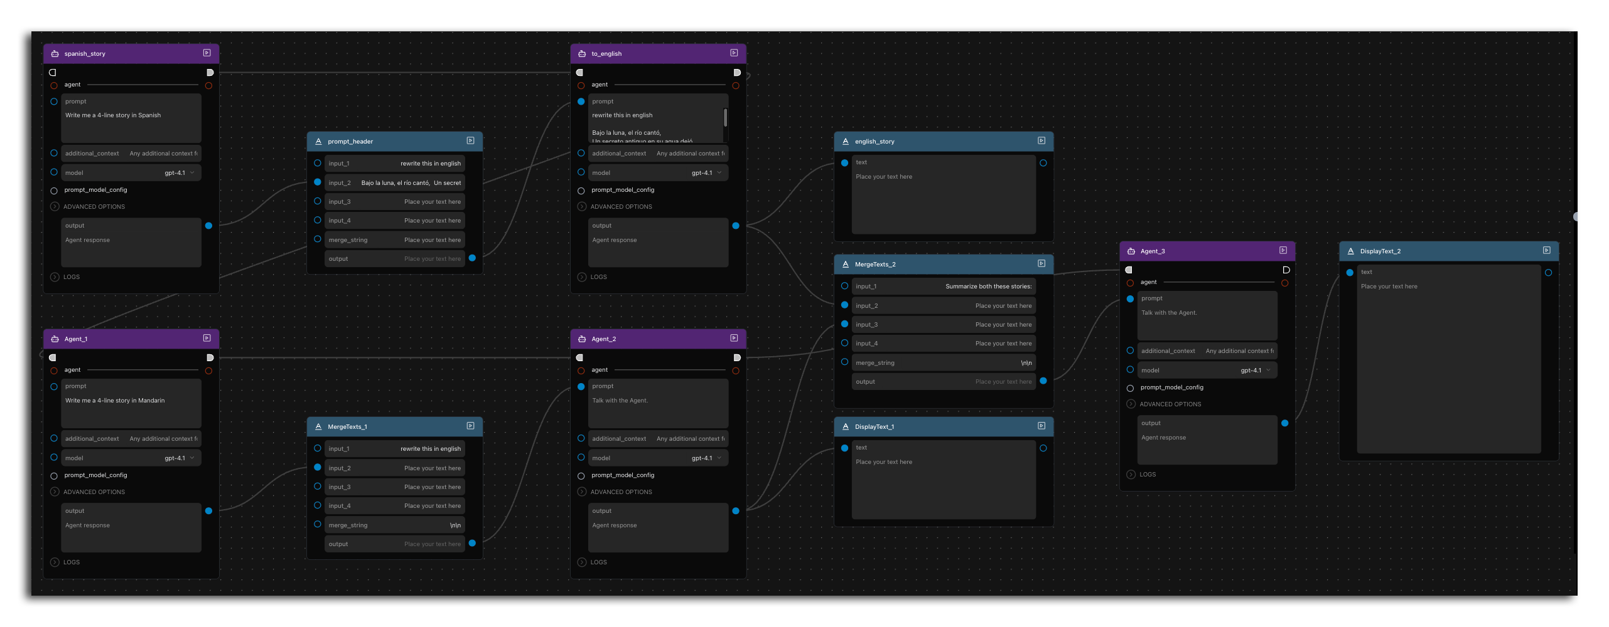Click input_3 field on prompt_header

395,201
